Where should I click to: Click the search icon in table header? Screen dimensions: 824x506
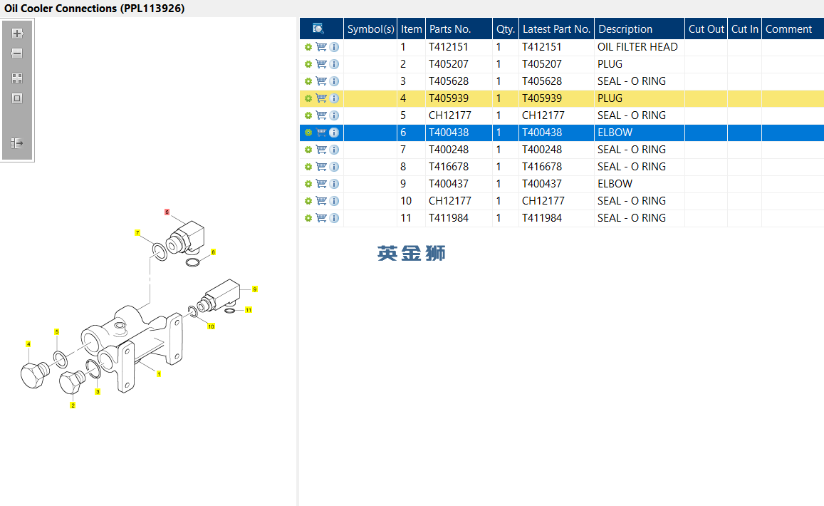pos(318,29)
